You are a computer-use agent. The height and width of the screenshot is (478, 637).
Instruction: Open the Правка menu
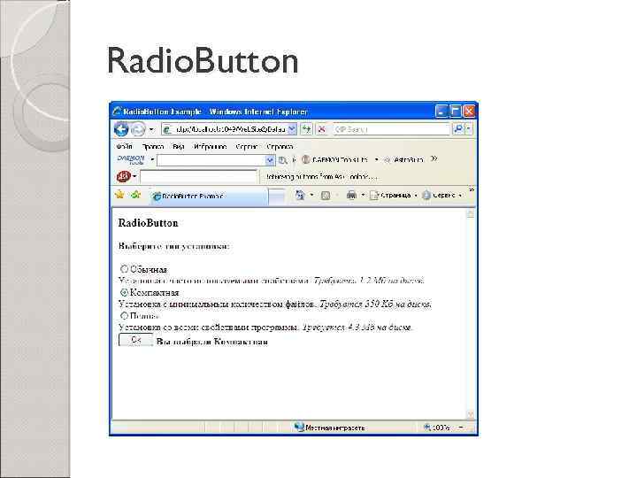coord(153,147)
